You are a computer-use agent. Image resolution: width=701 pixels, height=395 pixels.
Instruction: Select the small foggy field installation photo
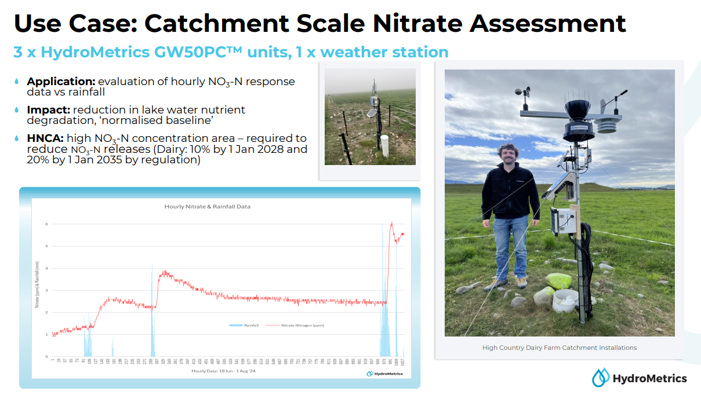[370, 116]
